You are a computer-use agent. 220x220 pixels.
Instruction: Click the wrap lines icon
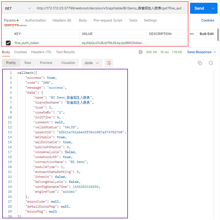pyautogui.click(x=109, y=63)
